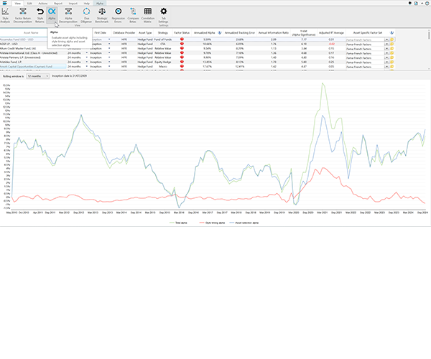
Task: Open the Strategic Benchmark scales icon
Action: (x=102, y=15)
